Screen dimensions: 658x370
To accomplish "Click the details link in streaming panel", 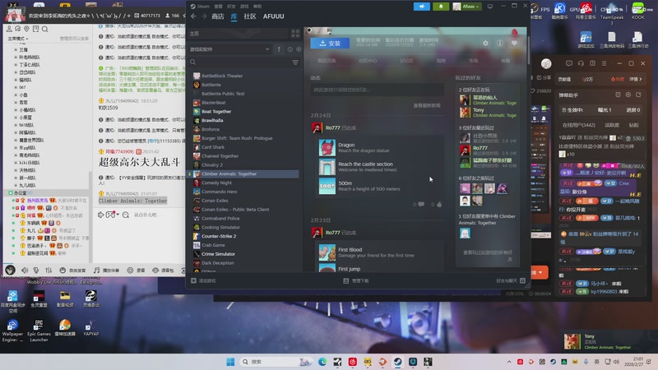I will [635, 79].
